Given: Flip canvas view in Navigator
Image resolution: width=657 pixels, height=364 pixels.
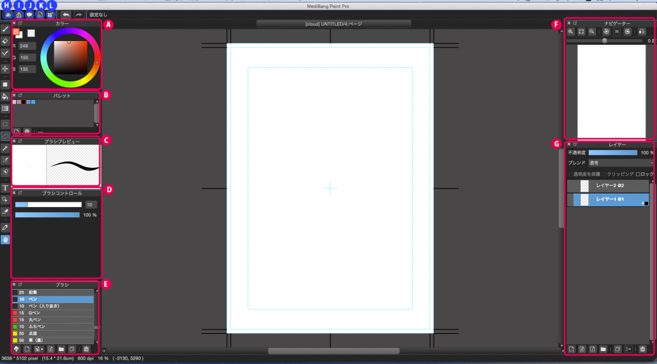Looking at the screenshot, I should [642, 32].
